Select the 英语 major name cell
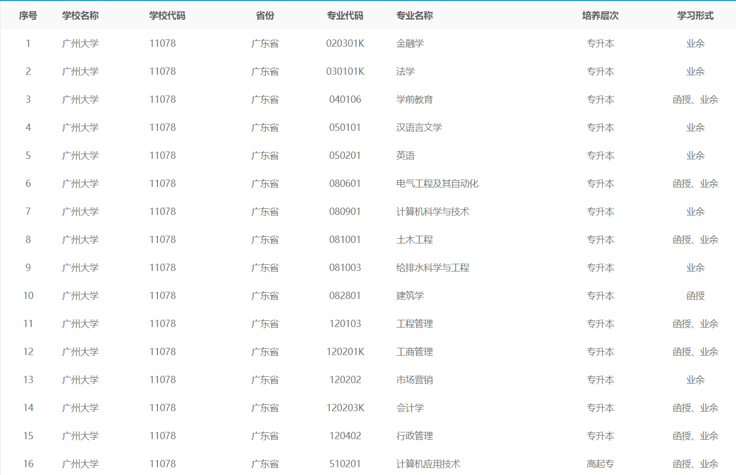The image size is (736, 475). pos(405,156)
